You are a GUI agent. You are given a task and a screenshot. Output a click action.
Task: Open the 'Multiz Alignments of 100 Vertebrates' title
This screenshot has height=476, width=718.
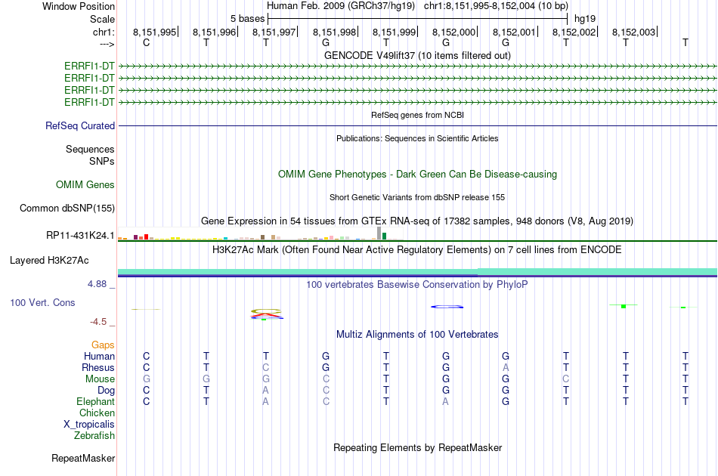click(417, 335)
